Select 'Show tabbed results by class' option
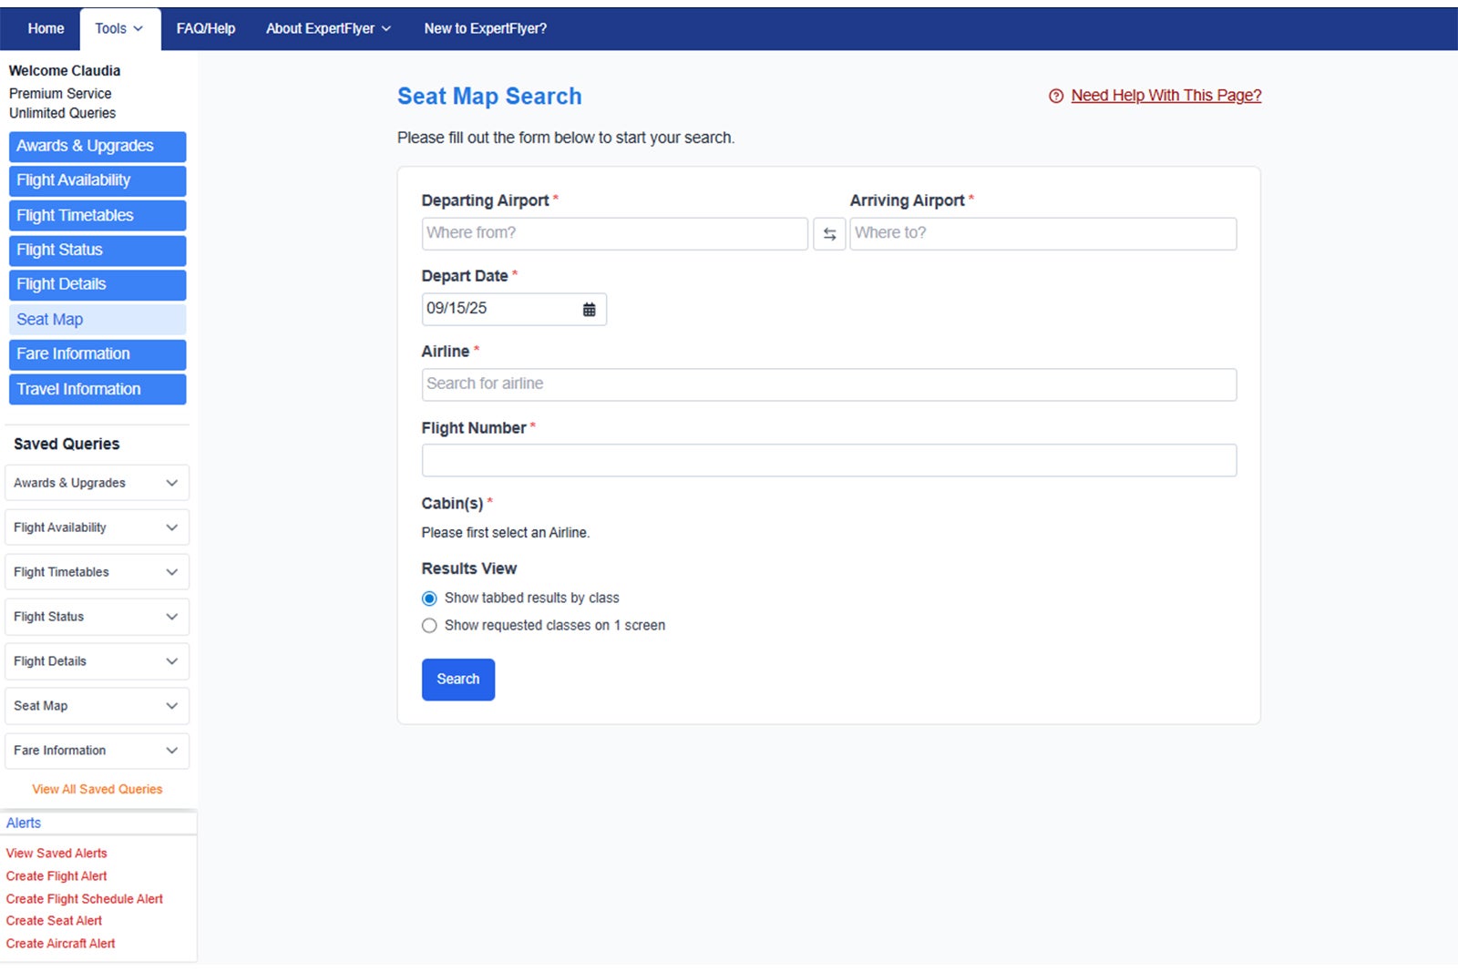Screen dimensions: 1458x972 429,599
